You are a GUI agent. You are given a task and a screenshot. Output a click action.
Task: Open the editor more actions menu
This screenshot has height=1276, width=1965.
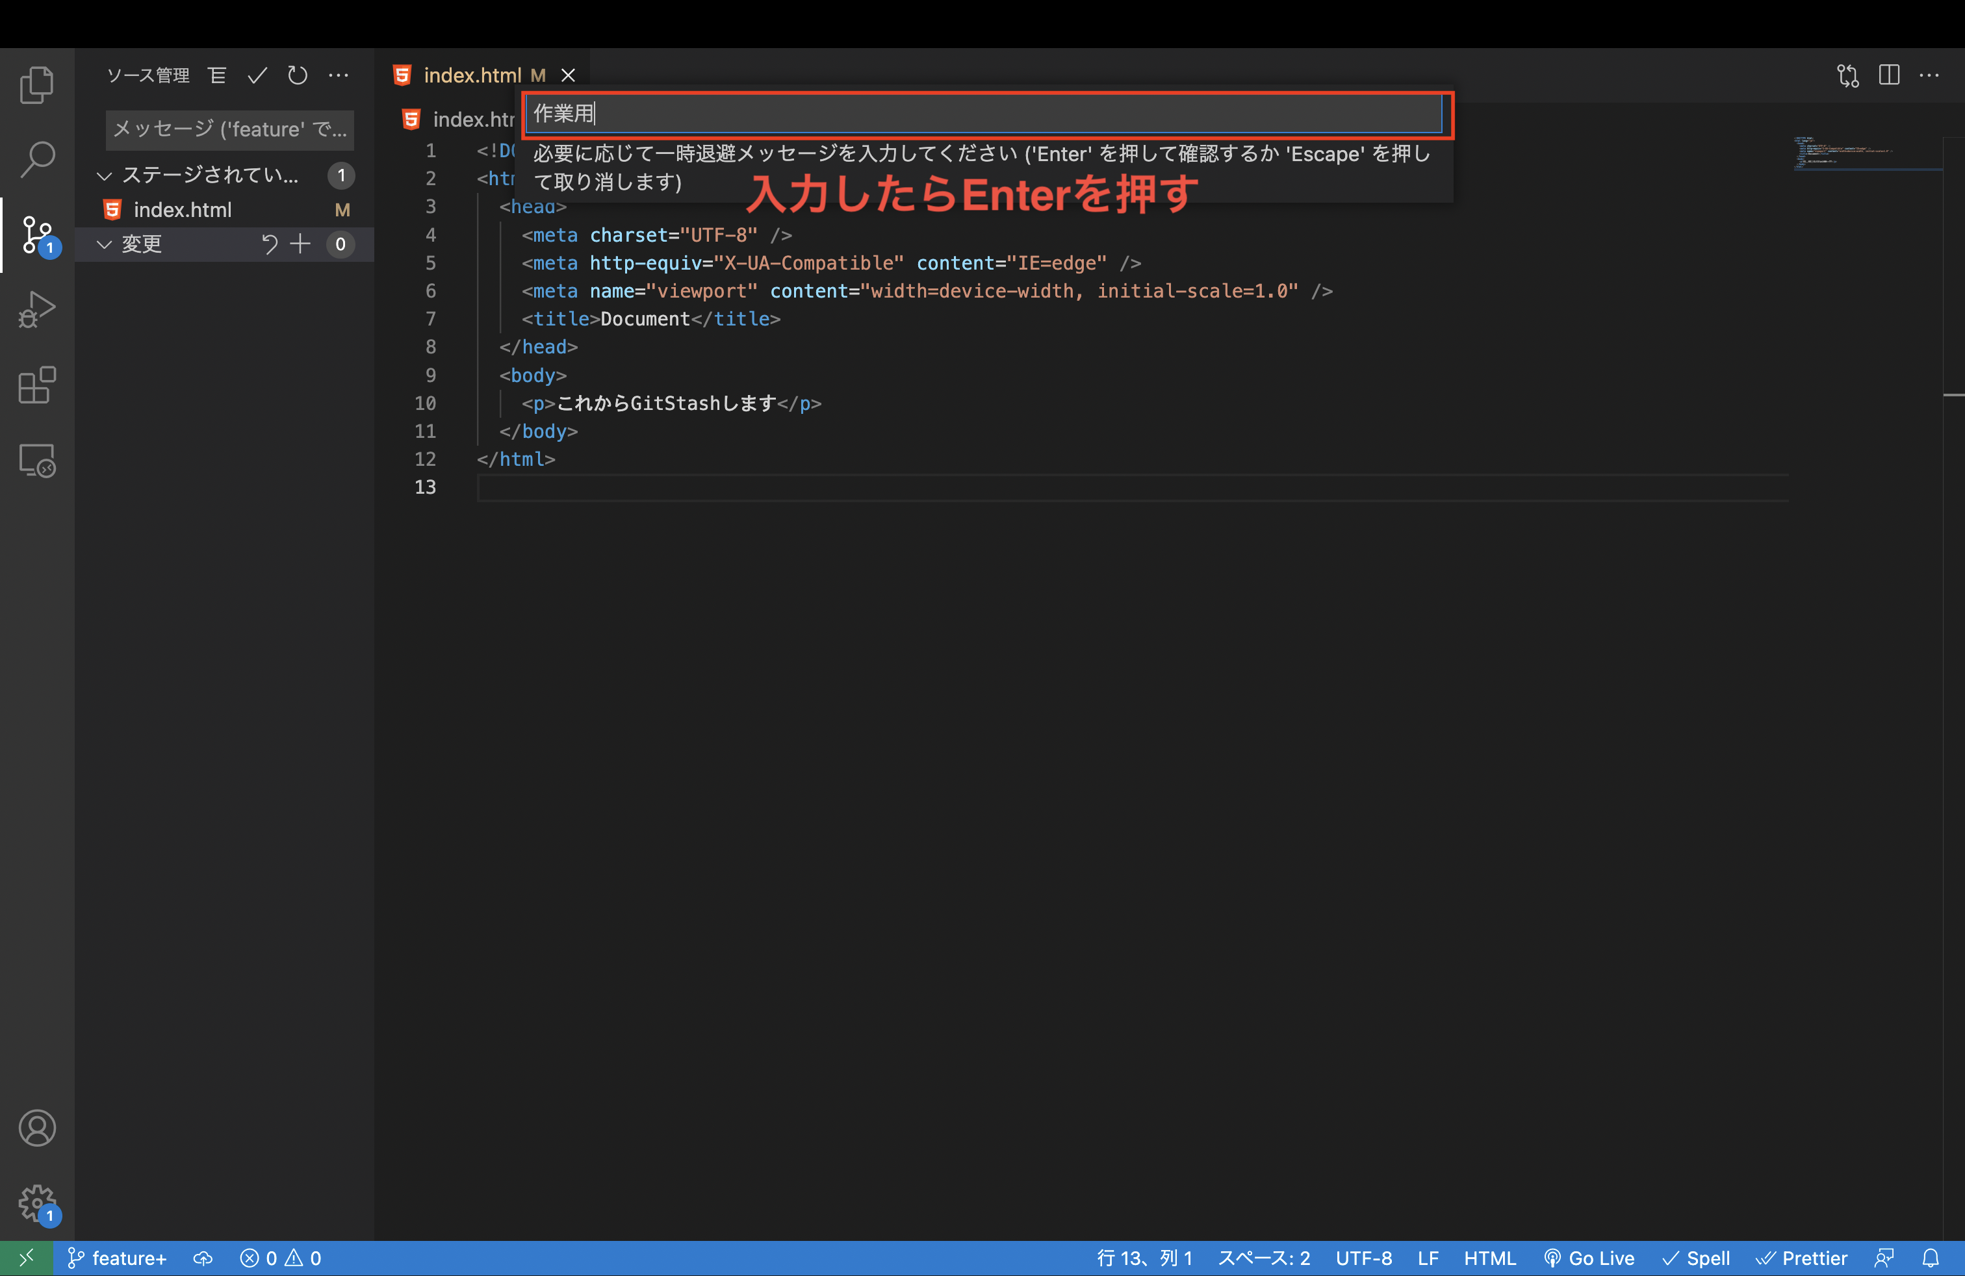(x=1929, y=75)
